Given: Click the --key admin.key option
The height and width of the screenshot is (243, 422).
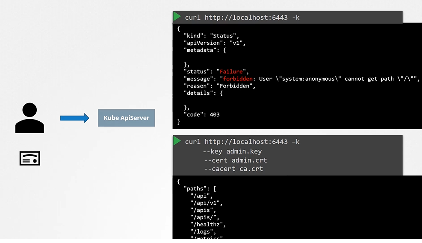Looking at the screenshot, I should (232, 151).
